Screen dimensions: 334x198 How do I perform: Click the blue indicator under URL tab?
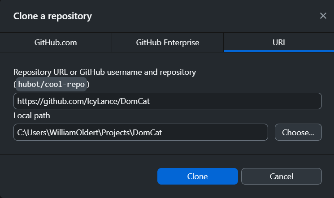pyautogui.click(x=279, y=51)
